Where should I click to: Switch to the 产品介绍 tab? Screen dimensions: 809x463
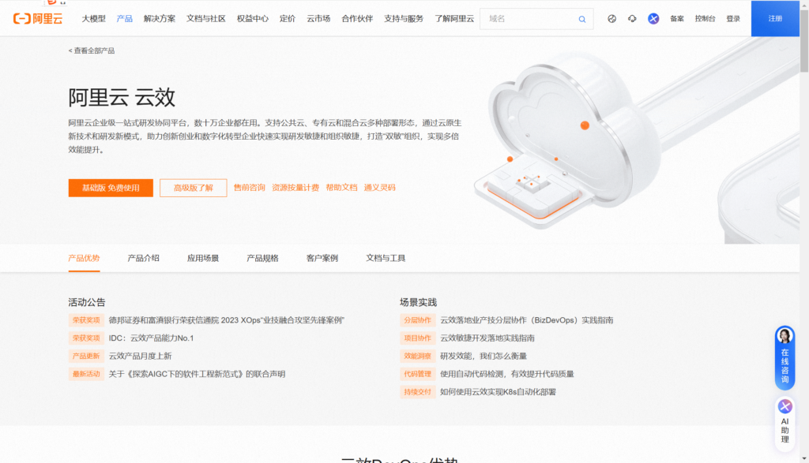(x=142, y=257)
